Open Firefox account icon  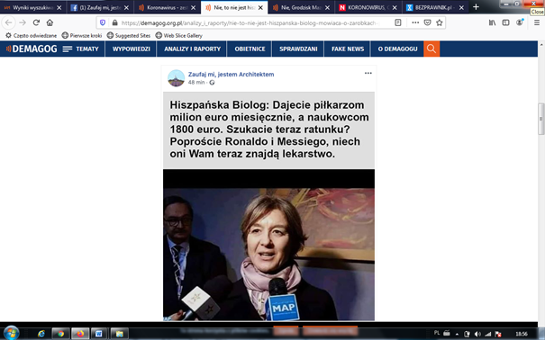(520, 22)
